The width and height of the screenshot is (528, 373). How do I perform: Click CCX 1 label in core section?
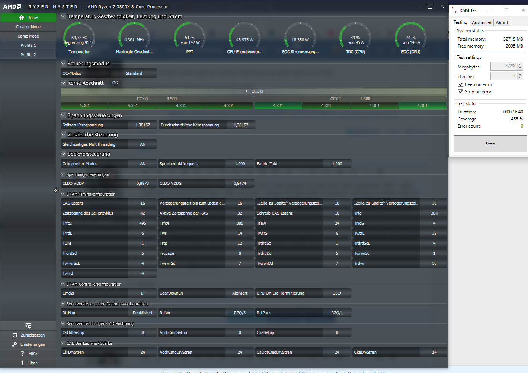point(336,99)
